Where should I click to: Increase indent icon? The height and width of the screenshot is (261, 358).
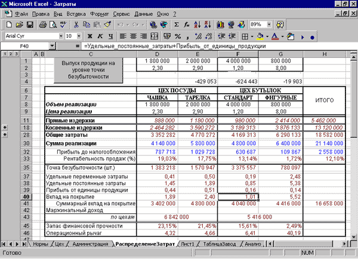click(232, 36)
